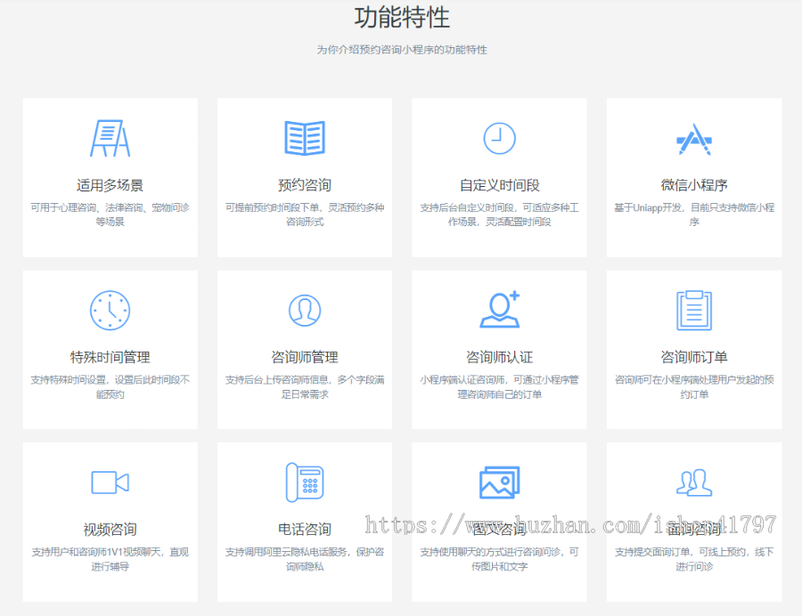Click the clipboard icon above 咨询师订单

point(694,311)
